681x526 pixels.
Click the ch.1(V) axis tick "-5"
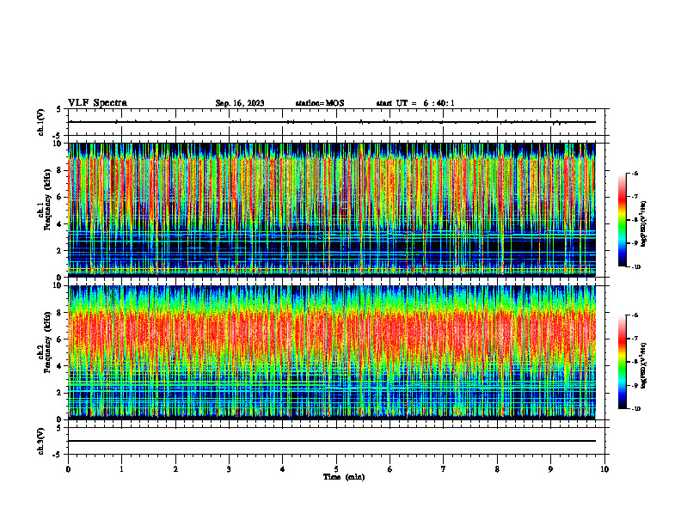coord(58,137)
